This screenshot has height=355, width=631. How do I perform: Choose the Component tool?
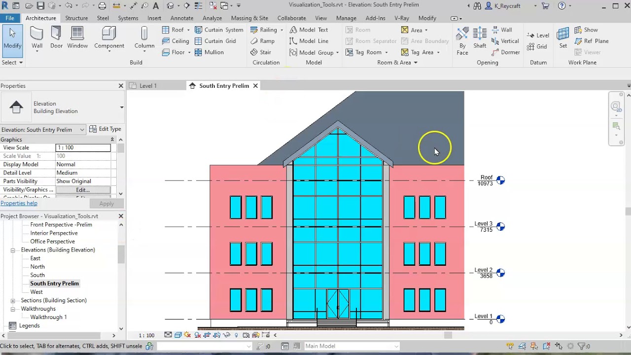pyautogui.click(x=109, y=38)
